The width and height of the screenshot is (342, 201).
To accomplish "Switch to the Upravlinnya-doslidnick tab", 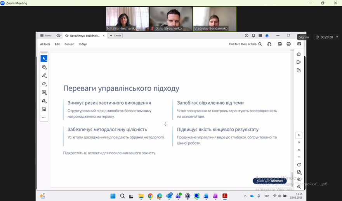I will tap(85, 36).
